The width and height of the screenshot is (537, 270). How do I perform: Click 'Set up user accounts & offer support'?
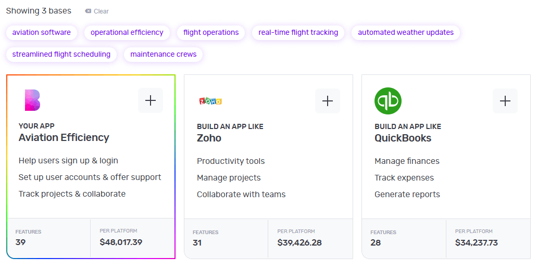(90, 177)
